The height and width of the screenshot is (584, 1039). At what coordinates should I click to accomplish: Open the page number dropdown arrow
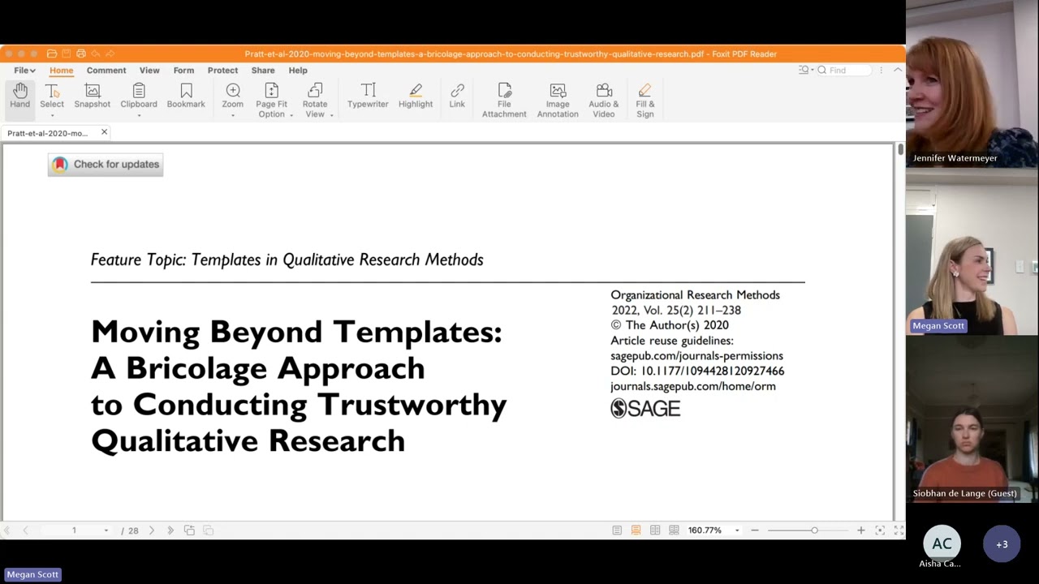tap(106, 530)
